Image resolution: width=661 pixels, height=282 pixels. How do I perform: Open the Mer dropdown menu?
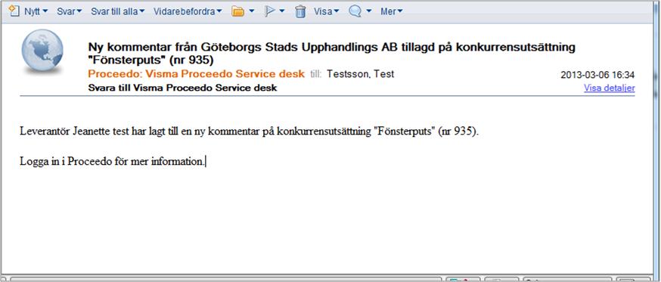(391, 11)
